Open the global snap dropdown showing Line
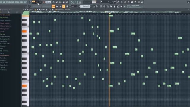The image size is (190, 107). tap(74, 6)
